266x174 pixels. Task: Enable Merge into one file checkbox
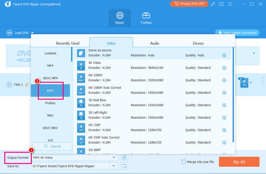(184, 161)
